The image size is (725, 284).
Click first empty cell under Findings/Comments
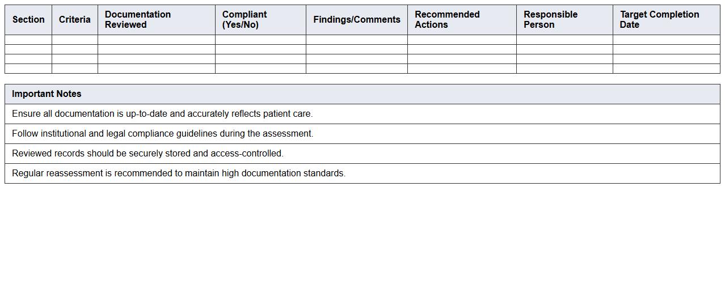(x=356, y=40)
